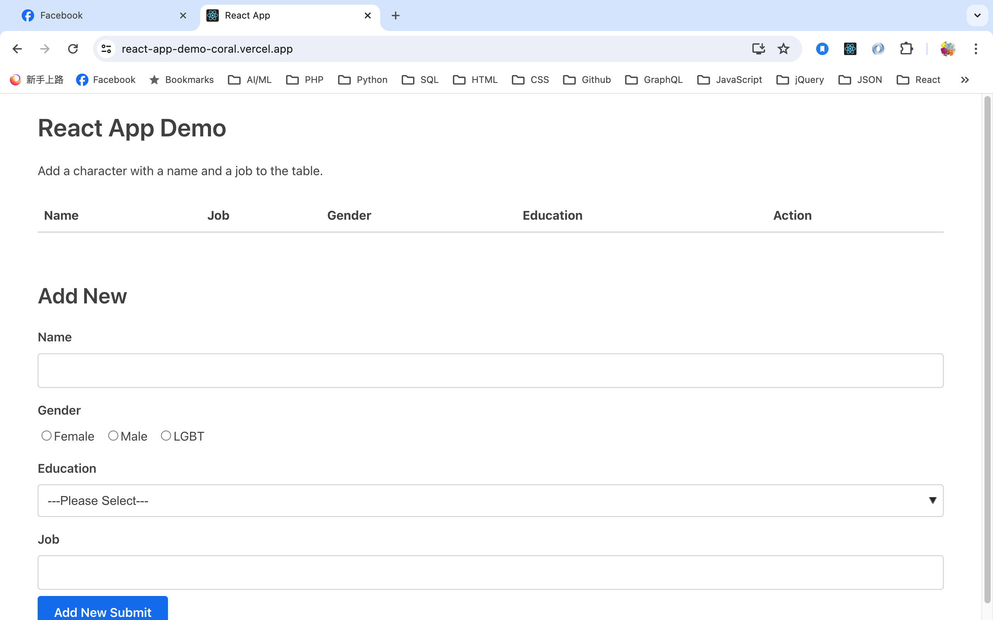Viewport: 993px width, 620px height.
Task: Open the React bookmark folder
Action: pyautogui.click(x=918, y=79)
